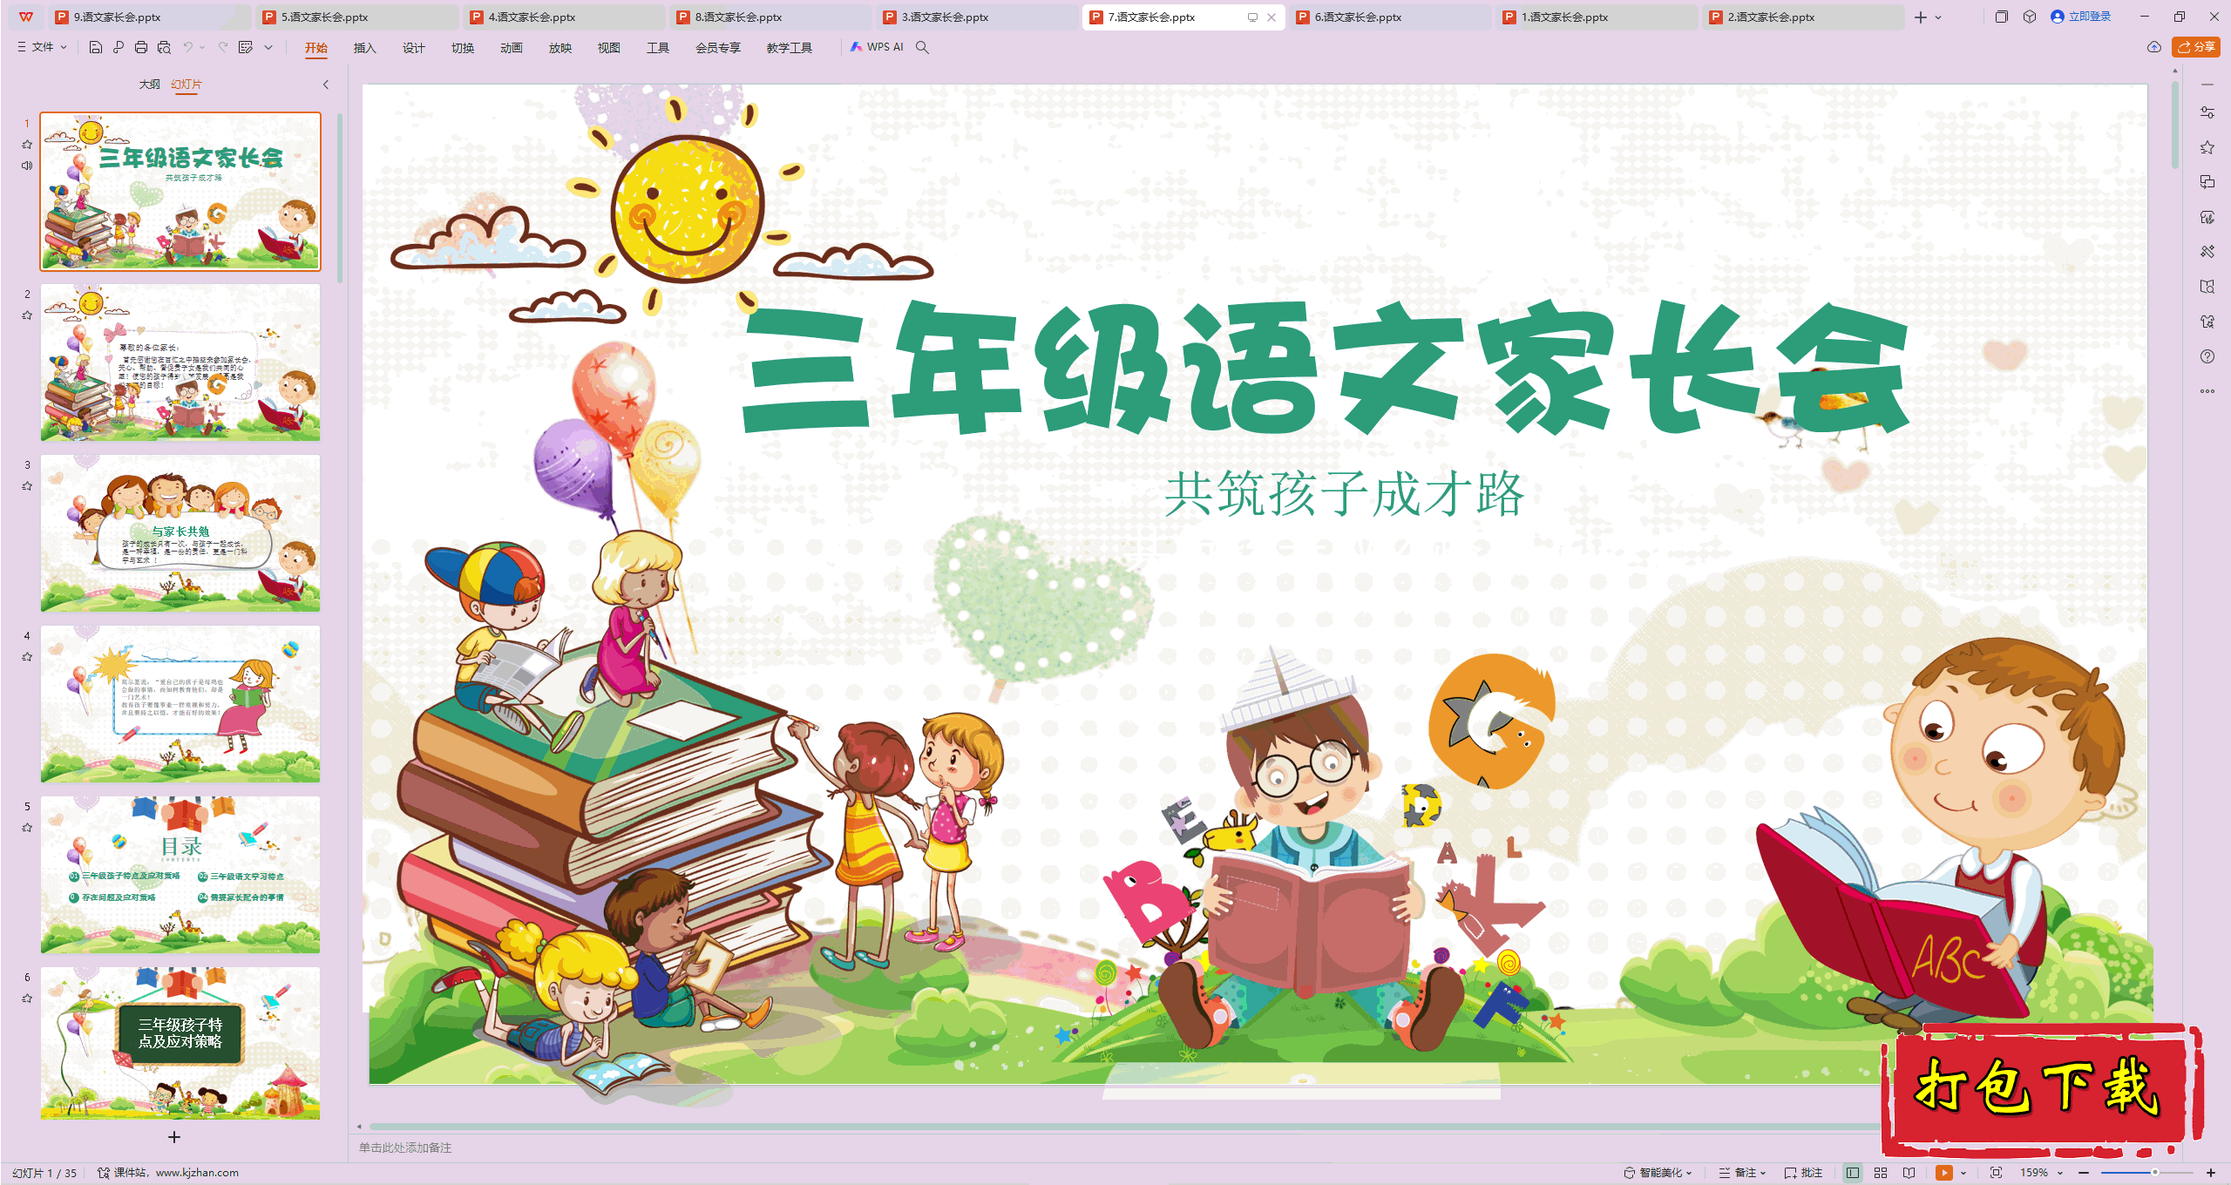
Task: Open the settings sliders icon in right sidebar
Action: 2207,112
